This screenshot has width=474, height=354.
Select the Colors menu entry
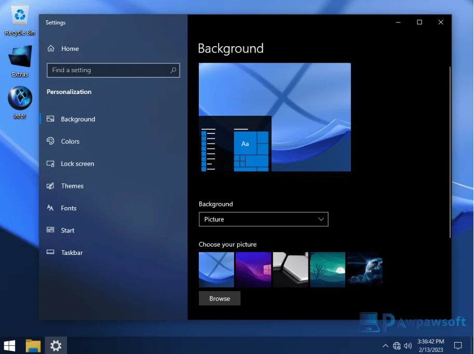pos(70,141)
